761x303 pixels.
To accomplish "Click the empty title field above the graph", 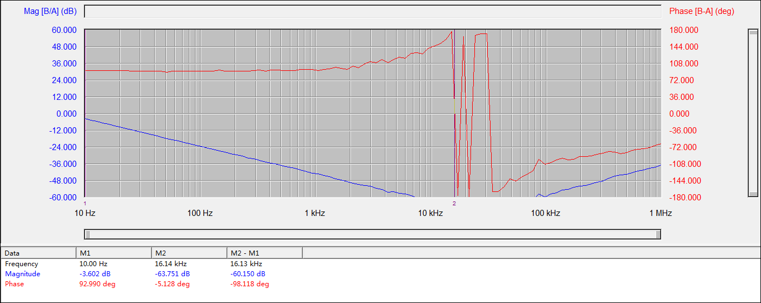I will point(373,12).
